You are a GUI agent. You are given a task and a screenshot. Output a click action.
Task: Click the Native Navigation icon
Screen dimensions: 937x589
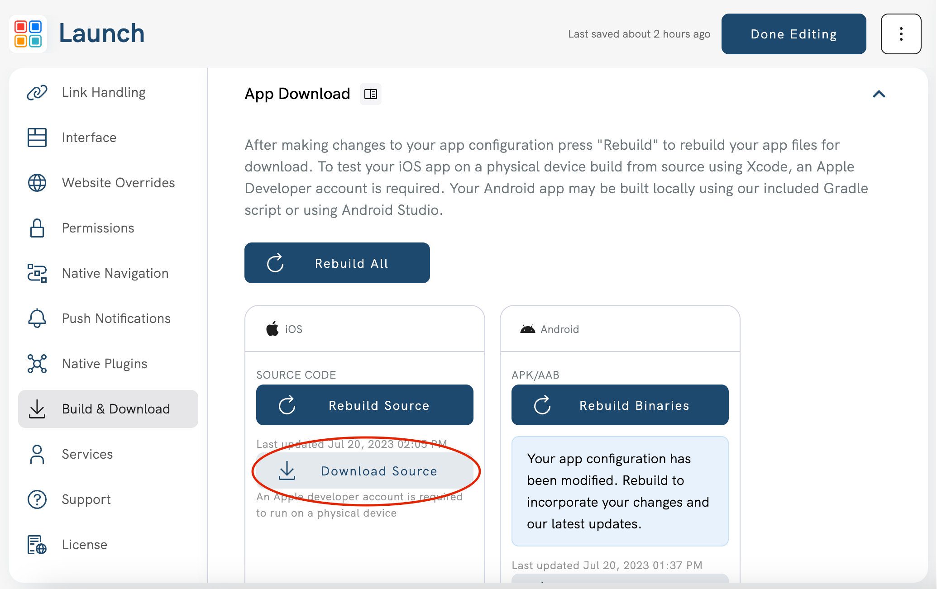tap(37, 273)
